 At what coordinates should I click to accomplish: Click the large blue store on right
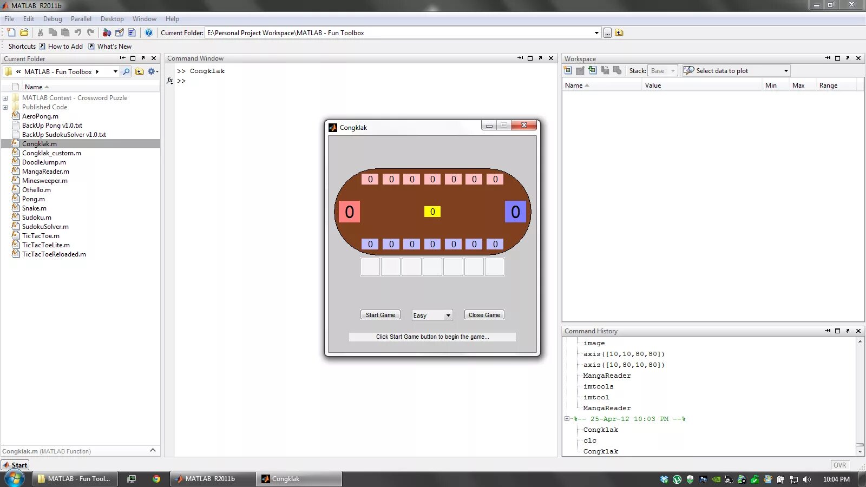515,212
